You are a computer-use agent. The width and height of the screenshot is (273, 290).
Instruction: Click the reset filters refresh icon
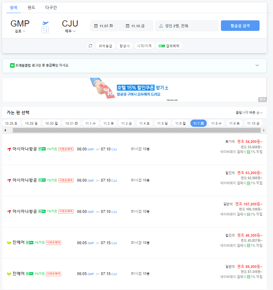(90, 46)
